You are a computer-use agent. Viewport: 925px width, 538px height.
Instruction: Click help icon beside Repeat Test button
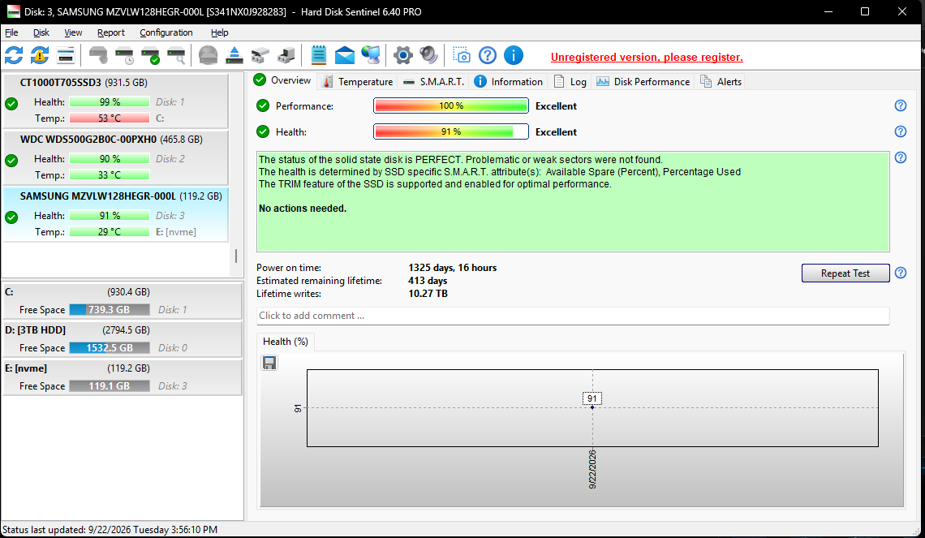900,273
